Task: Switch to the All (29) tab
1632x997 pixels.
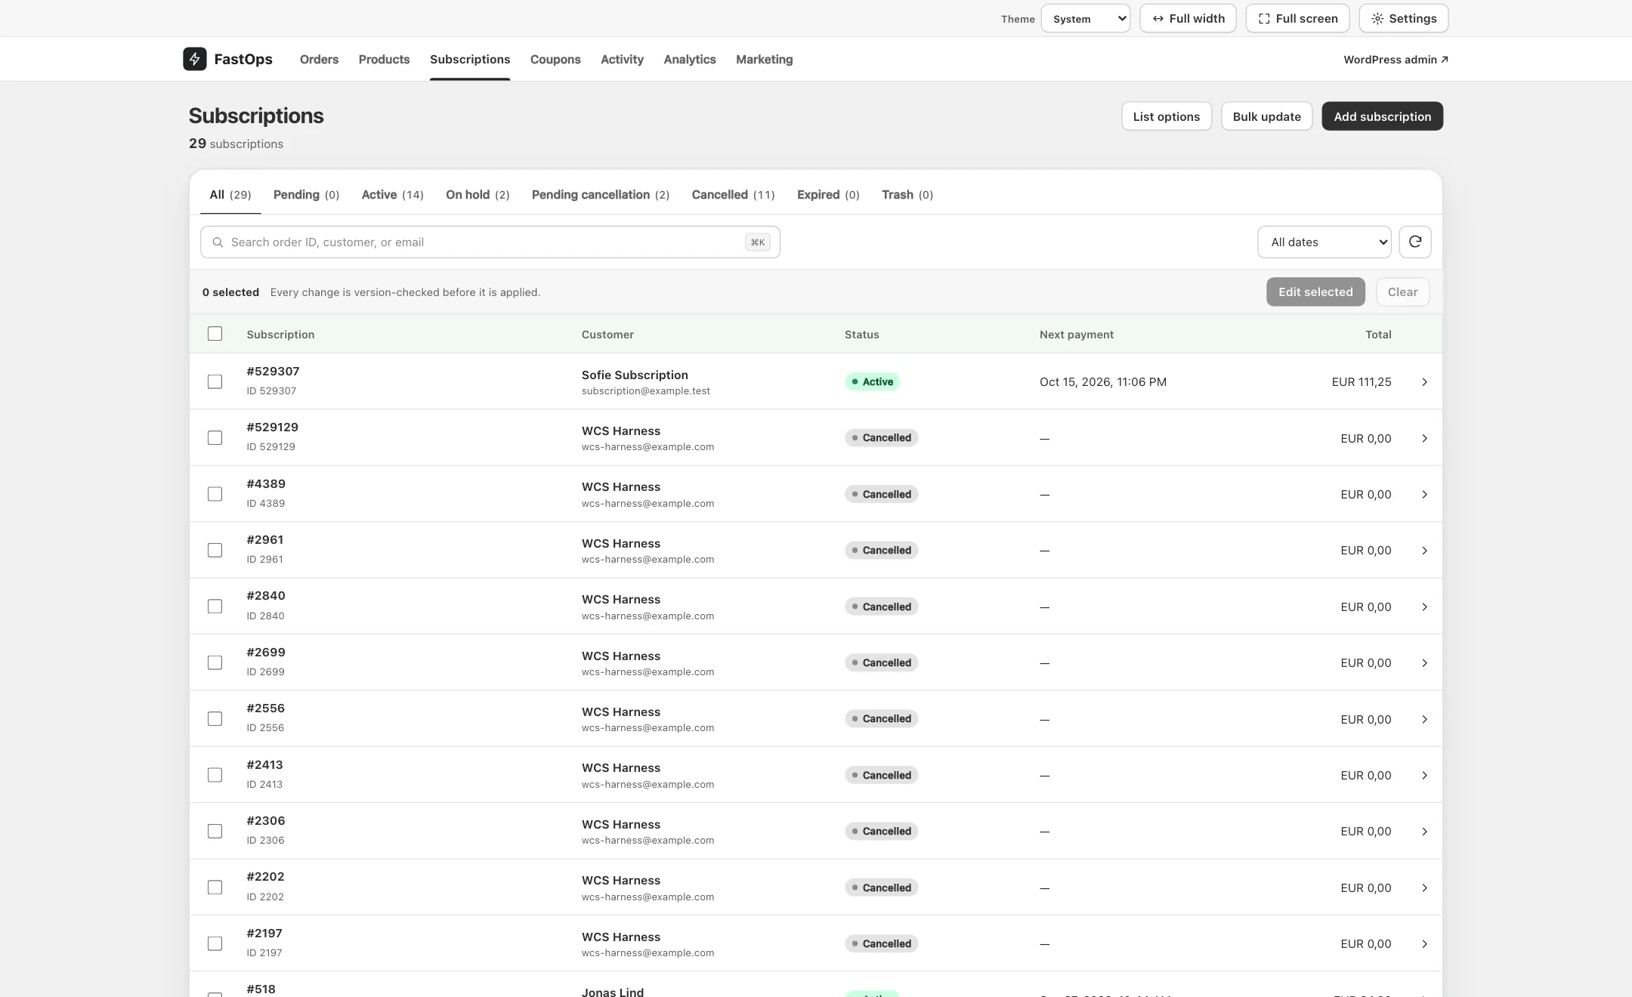Action: point(230,195)
